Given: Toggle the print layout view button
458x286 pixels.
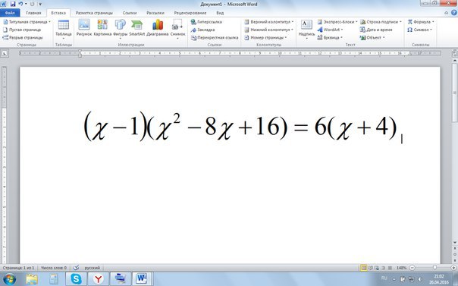Looking at the screenshot, I should tap(364, 268).
